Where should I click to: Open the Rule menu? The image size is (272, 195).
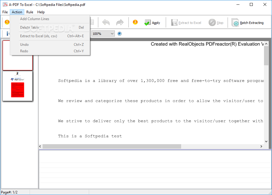[x=30, y=12]
